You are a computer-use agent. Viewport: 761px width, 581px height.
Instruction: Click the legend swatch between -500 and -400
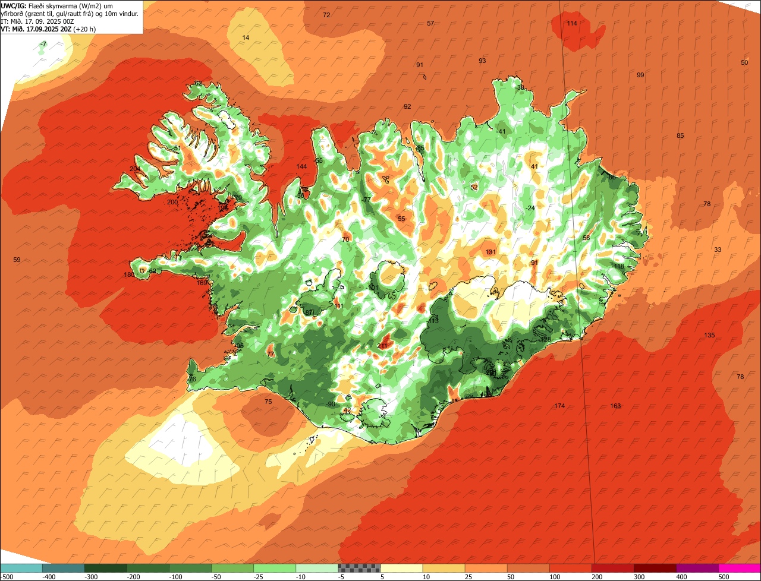click(21, 568)
